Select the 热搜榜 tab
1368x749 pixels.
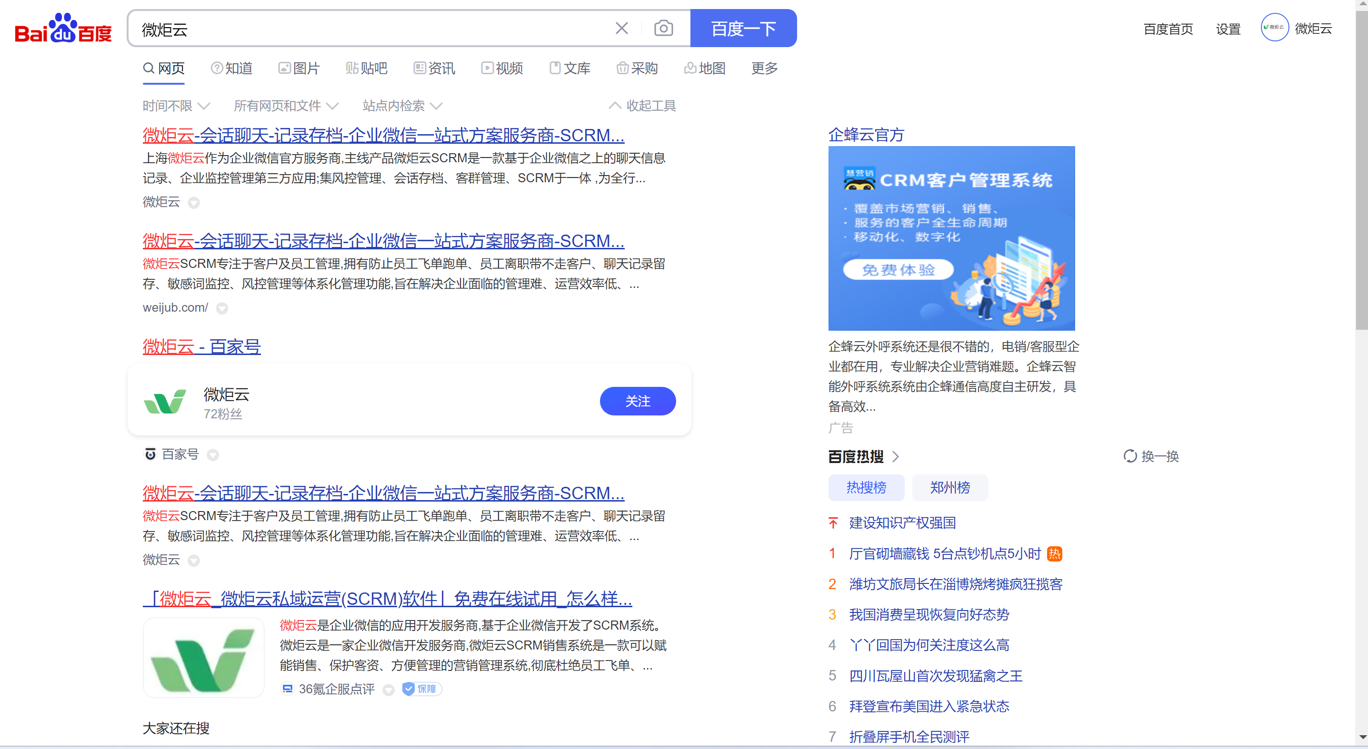pos(866,487)
